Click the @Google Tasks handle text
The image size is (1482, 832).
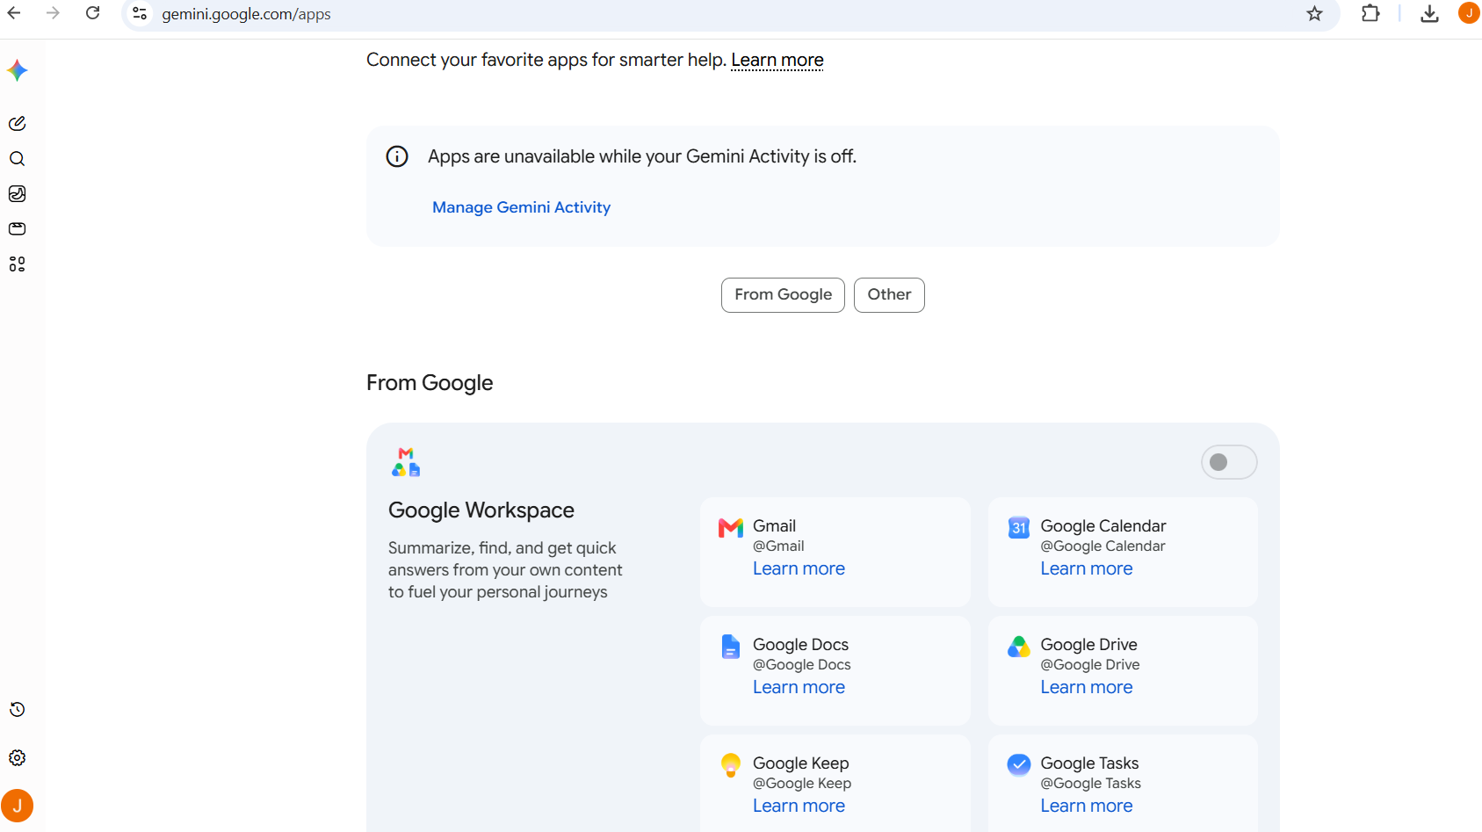click(1090, 784)
